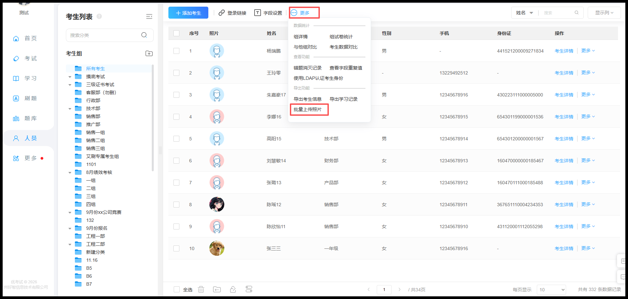Click the vertical scrollbar of the 考生组 tree
The width and height of the screenshot is (628, 299).
[153, 118]
